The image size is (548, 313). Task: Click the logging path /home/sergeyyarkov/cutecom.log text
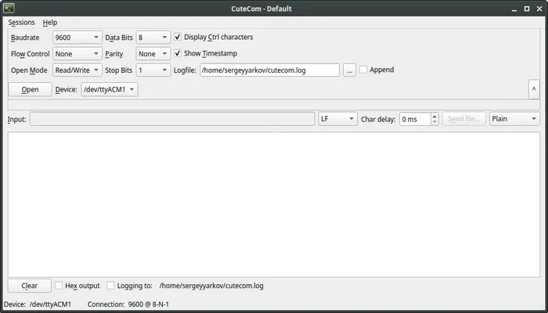(x=211, y=286)
